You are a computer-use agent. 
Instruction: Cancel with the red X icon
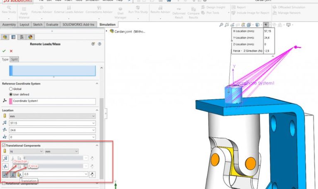pyautogui.click(x=11, y=51)
